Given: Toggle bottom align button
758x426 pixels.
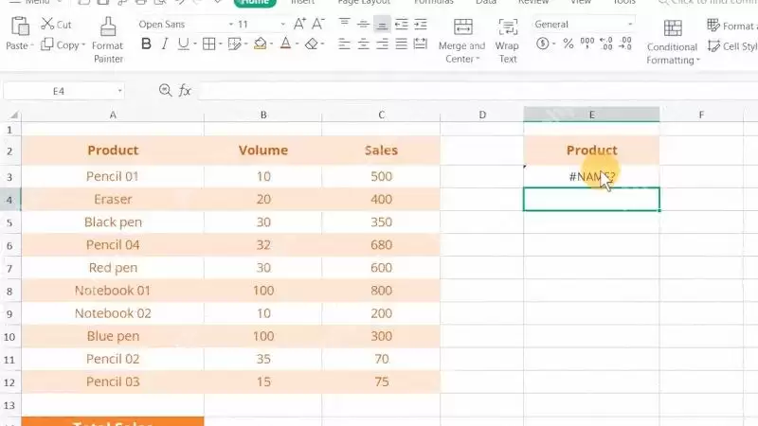Looking at the screenshot, I should click(382, 25).
